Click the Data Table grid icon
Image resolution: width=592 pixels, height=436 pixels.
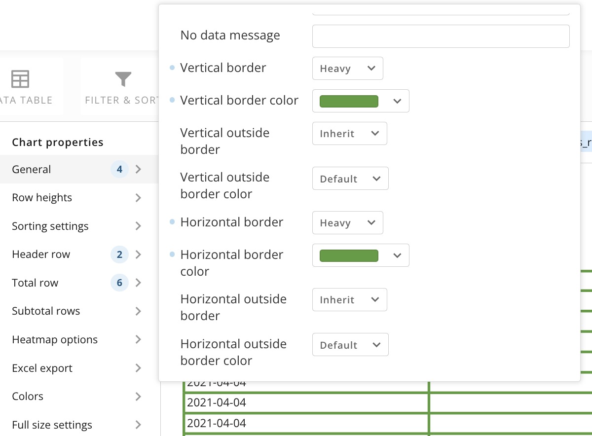point(20,79)
